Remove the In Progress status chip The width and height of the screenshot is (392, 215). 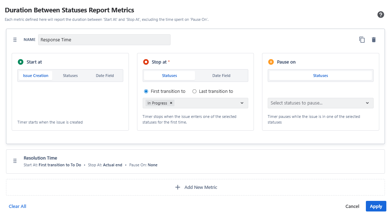pos(171,103)
